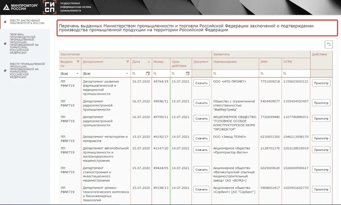Click the Номер filter input field
This screenshot has height=205, width=341.
click(x=161, y=74)
